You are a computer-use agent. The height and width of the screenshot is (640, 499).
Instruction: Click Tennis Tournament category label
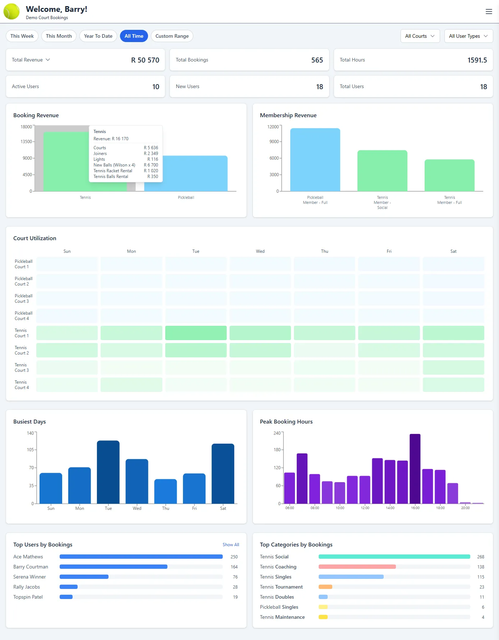point(281,587)
